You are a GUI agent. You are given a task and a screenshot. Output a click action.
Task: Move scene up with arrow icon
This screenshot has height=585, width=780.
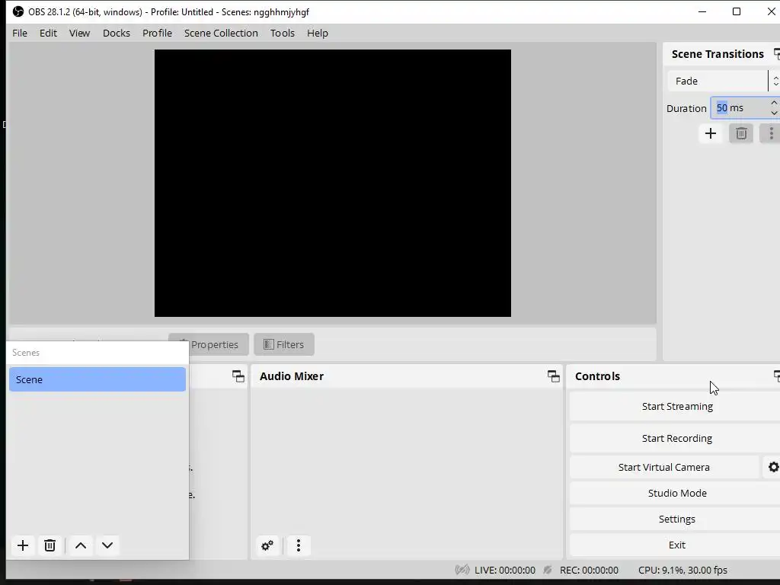tap(81, 545)
